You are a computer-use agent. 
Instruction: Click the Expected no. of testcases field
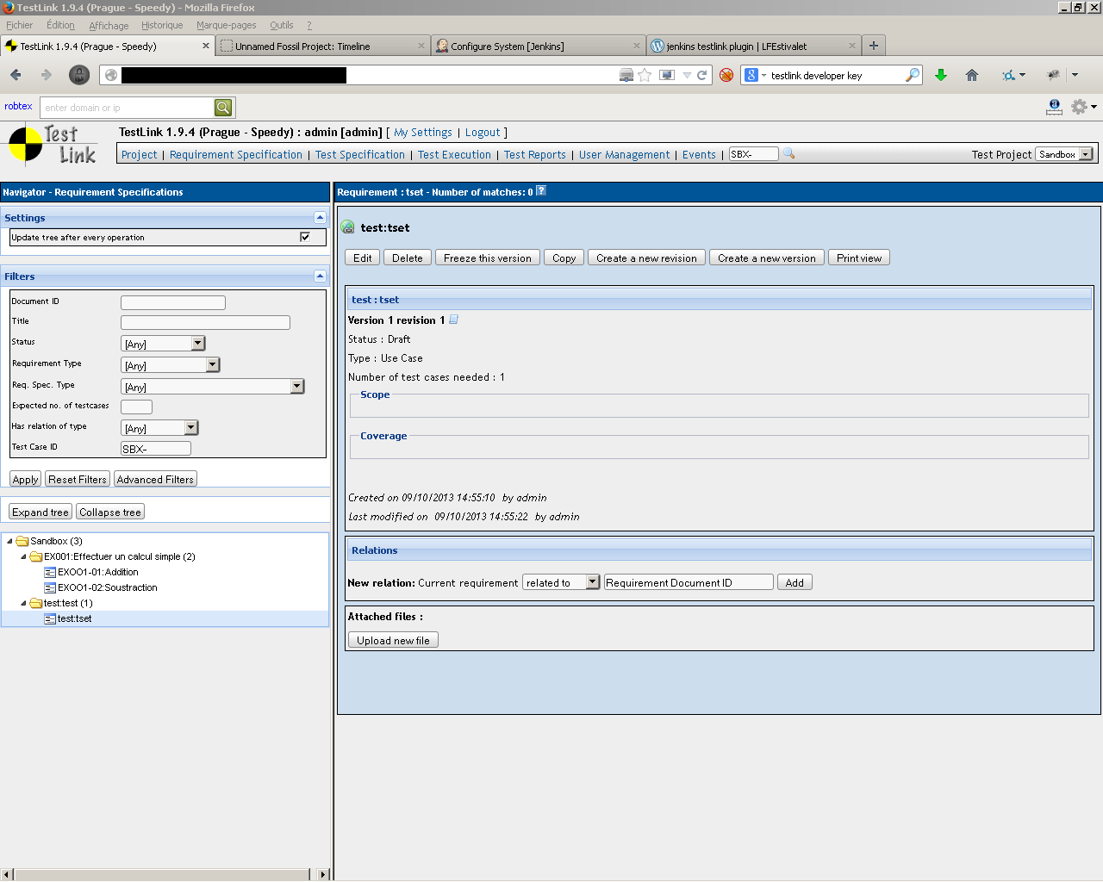(x=137, y=407)
